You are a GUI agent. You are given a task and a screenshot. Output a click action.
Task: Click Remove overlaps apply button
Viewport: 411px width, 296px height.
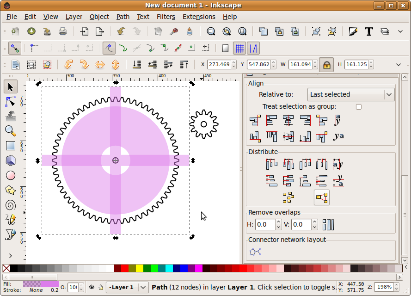tap(328, 225)
